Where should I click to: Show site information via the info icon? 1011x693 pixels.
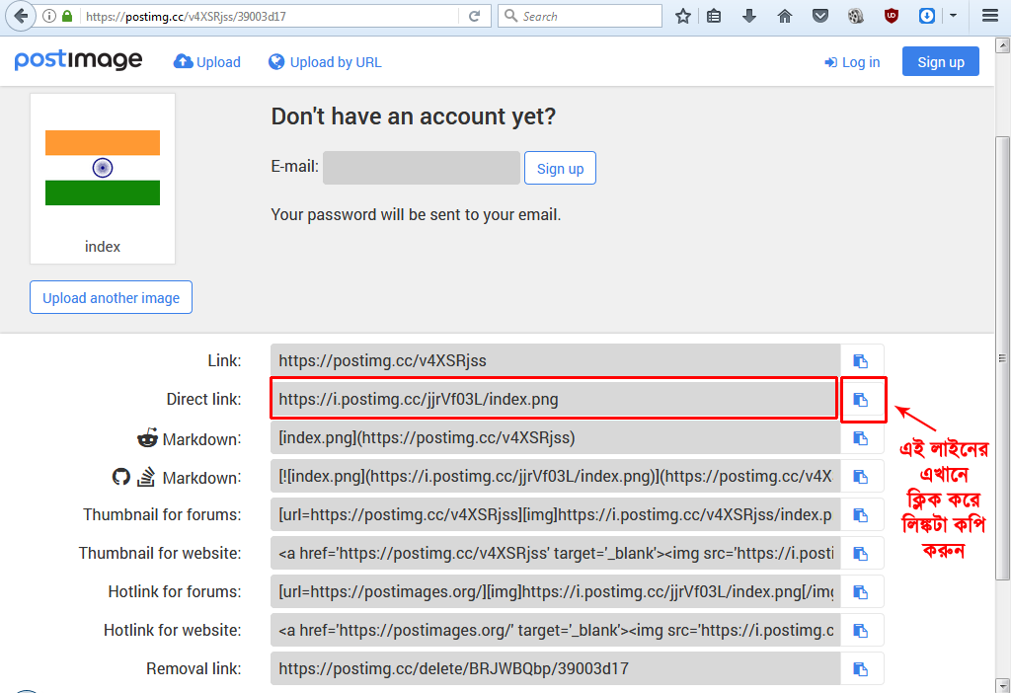[49, 16]
